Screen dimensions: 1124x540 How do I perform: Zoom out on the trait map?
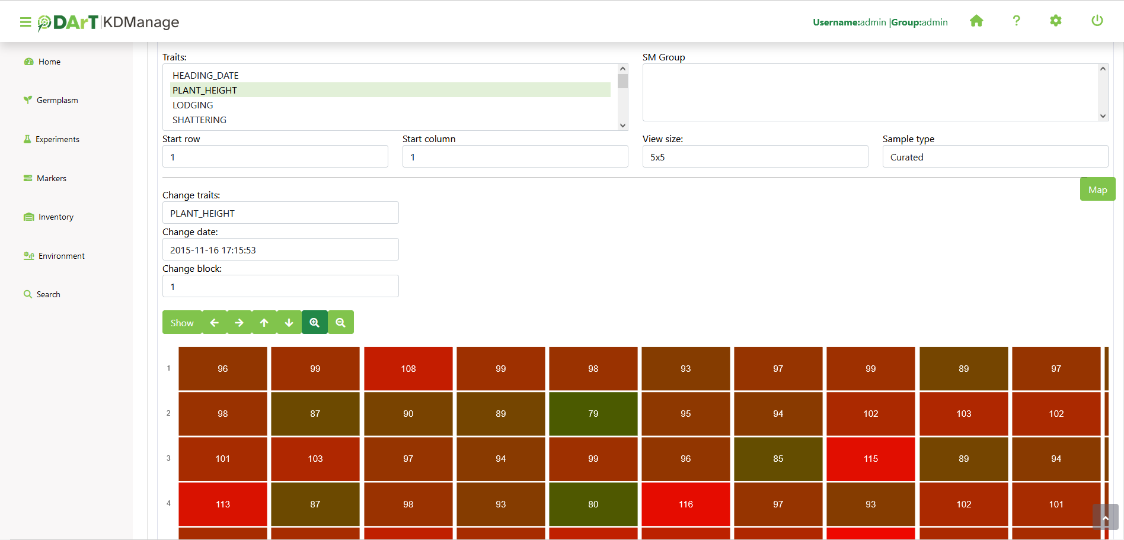pos(340,323)
